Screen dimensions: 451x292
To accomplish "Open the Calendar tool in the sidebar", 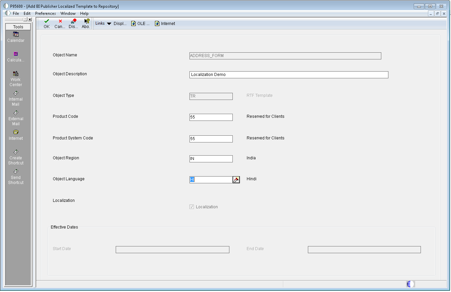I will 16,37.
